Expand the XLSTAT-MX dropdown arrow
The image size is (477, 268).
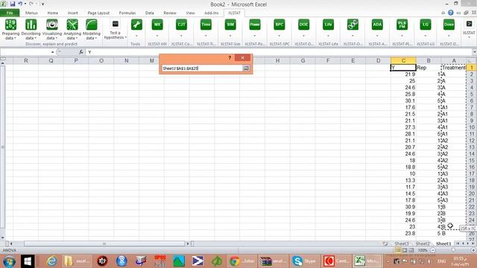(157, 36)
